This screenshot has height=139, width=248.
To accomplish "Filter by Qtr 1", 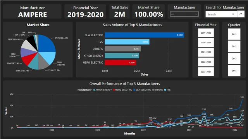I will tap(234, 34).
